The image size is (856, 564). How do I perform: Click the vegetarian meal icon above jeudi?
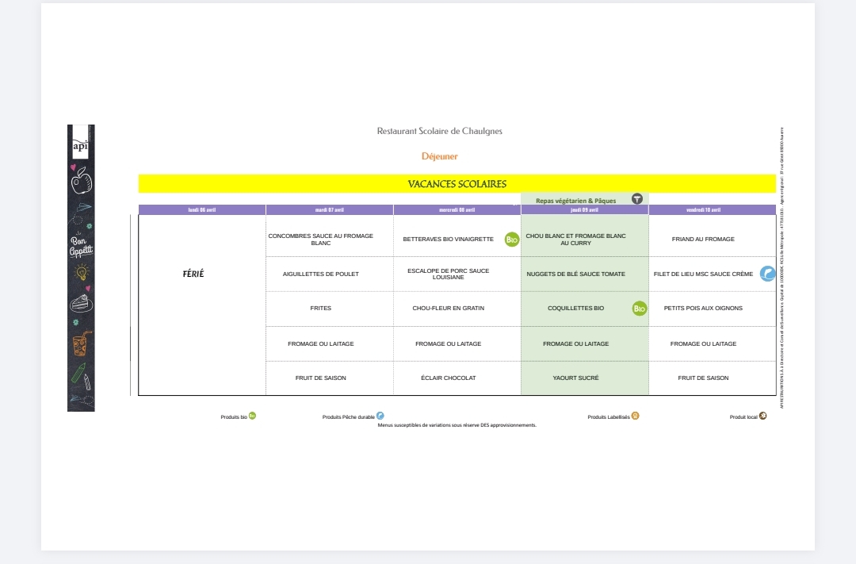pos(636,199)
